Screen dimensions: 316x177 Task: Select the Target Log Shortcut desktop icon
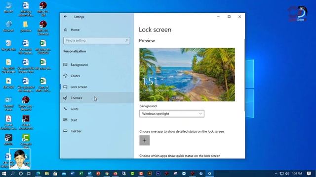pyautogui.click(x=26, y=104)
